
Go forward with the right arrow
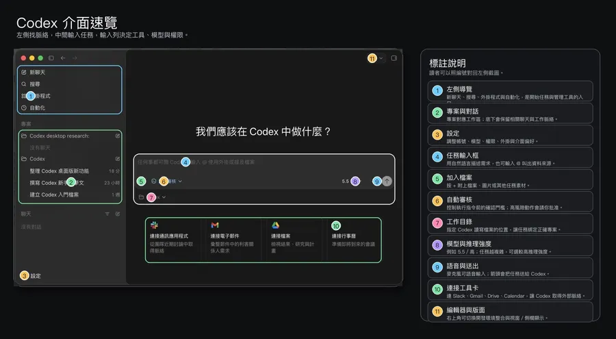click(75, 58)
